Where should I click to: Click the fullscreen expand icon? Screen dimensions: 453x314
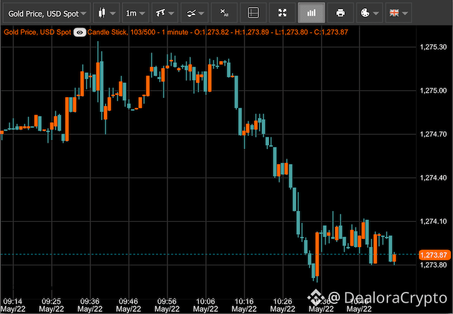pos(282,13)
